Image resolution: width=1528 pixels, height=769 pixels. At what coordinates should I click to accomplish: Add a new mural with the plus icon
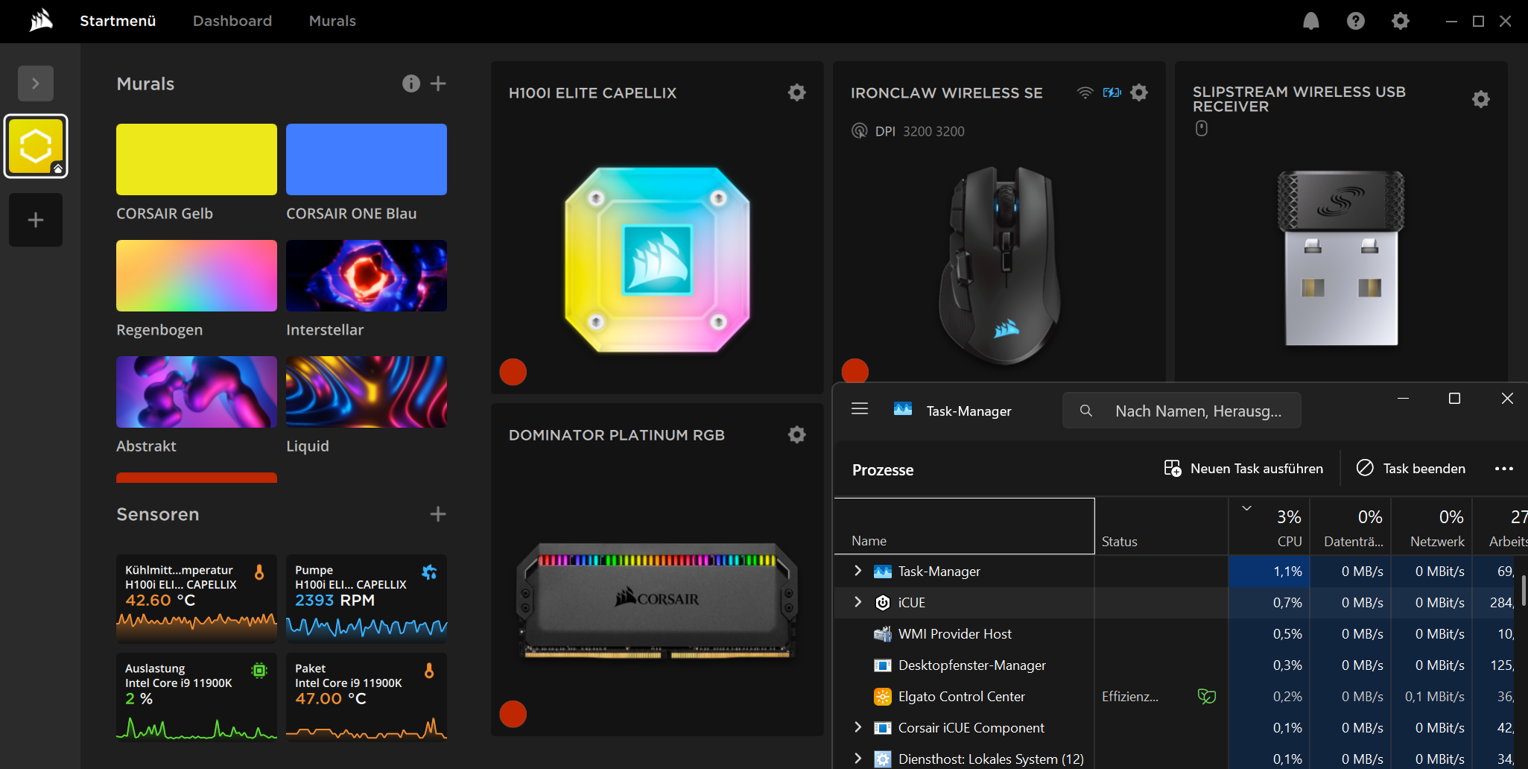pyautogui.click(x=438, y=83)
